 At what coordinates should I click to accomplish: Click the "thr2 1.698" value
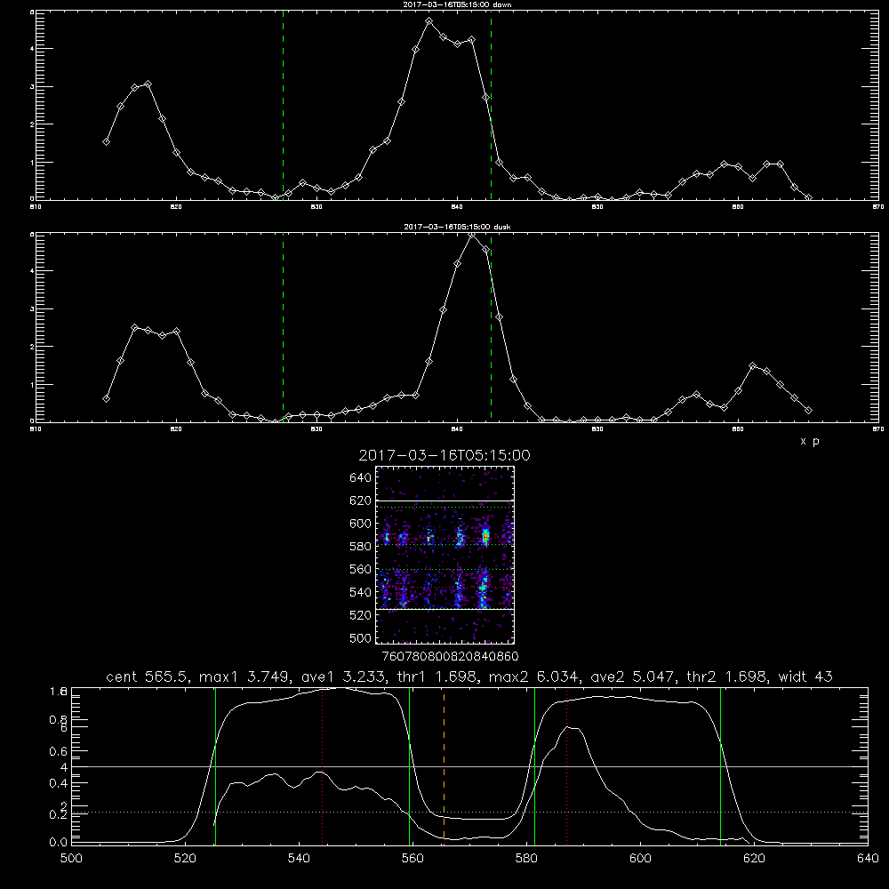[727, 677]
